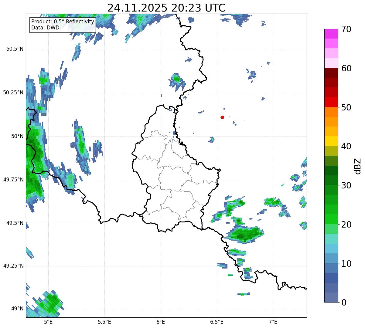
Task: Click the latitude label 50.25°N
Action: (x=13, y=93)
